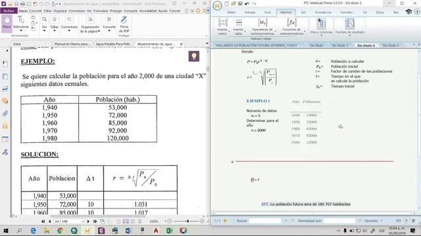
Task: Expand the Seleccionar dropdown arrow
Action: pos(20,31)
